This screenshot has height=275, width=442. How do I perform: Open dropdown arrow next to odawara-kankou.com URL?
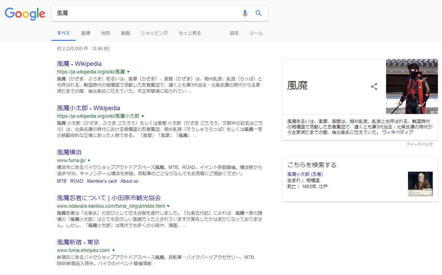coord(168,206)
